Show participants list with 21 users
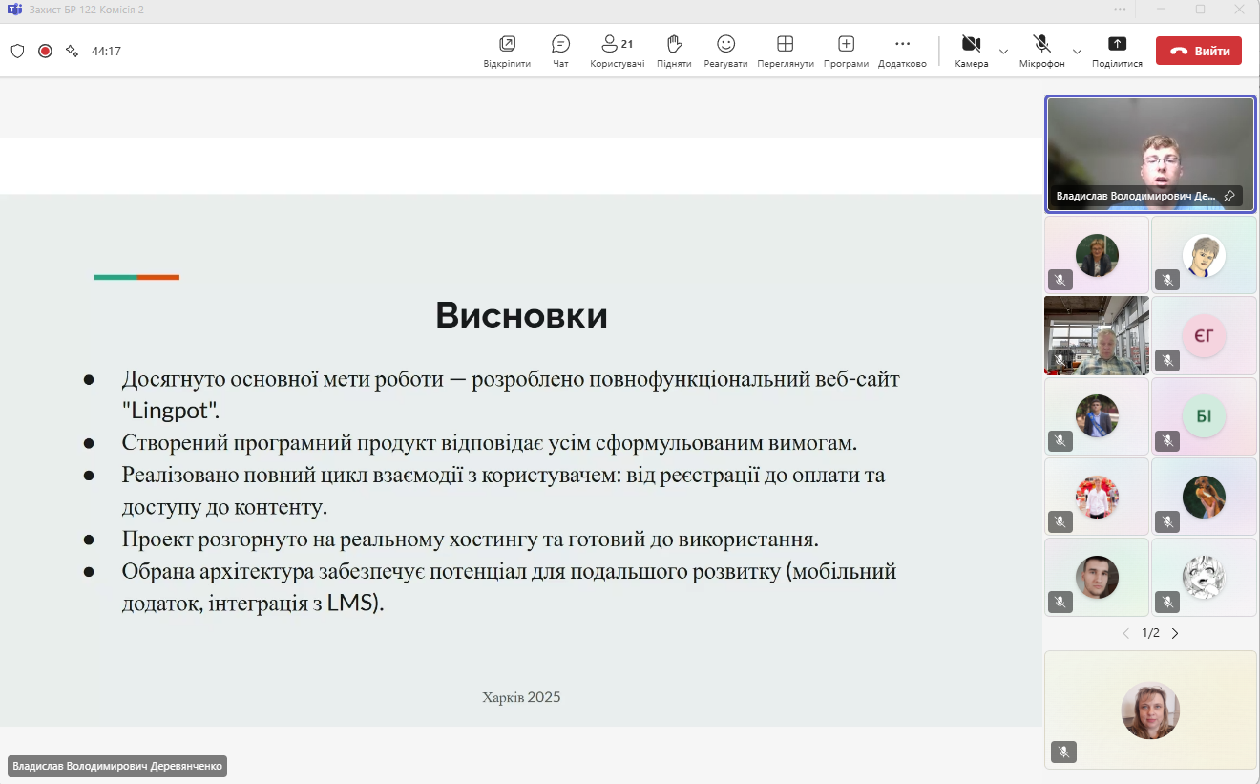The width and height of the screenshot is (1260, 784). click(x=617, y=52)
